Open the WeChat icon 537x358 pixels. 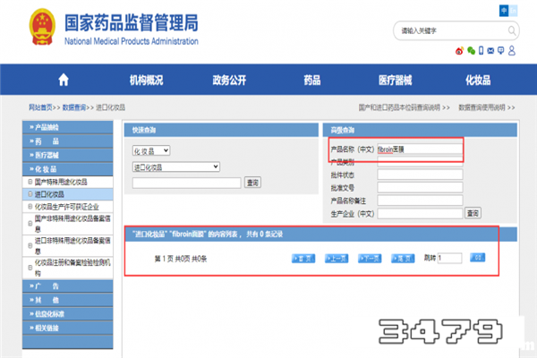pyautogui.click(x=470, y=51)
